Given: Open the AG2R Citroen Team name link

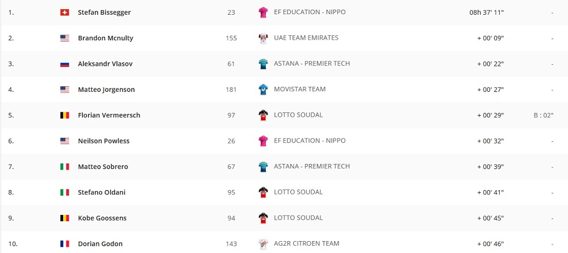Looking at the screenshot, I should 307,243.
